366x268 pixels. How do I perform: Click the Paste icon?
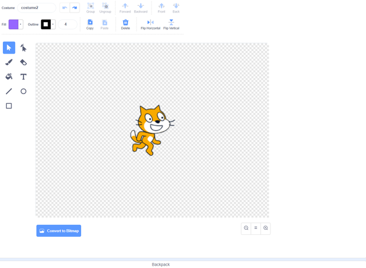click(x=105, y=25)
